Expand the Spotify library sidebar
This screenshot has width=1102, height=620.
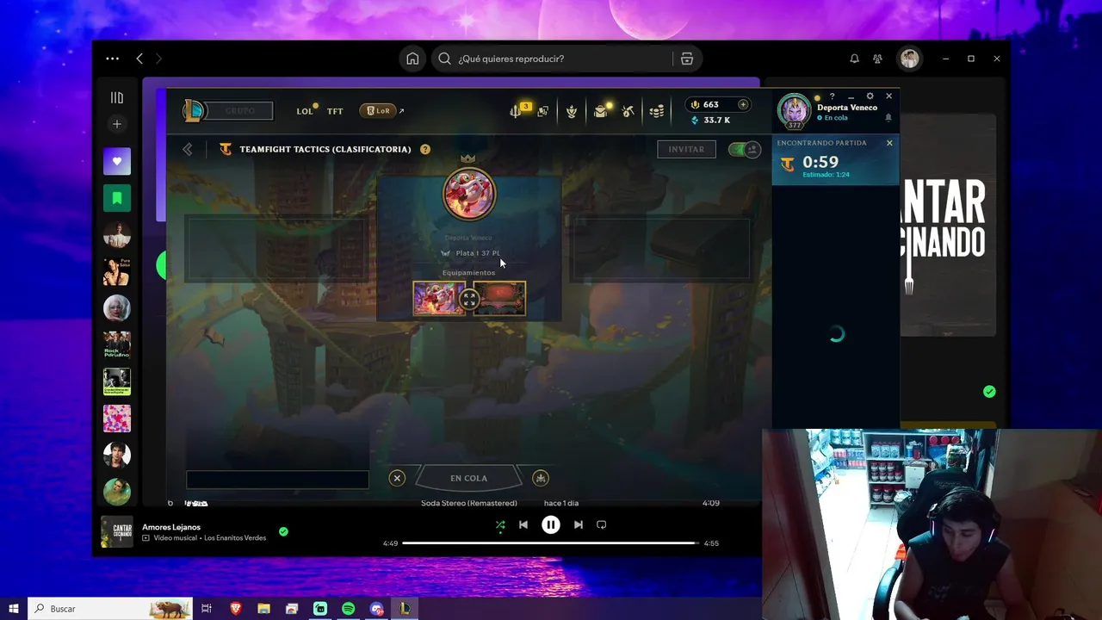117,97
